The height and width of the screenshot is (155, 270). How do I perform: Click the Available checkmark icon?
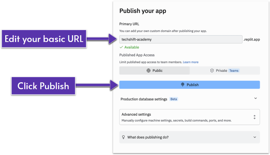point(121,47)
